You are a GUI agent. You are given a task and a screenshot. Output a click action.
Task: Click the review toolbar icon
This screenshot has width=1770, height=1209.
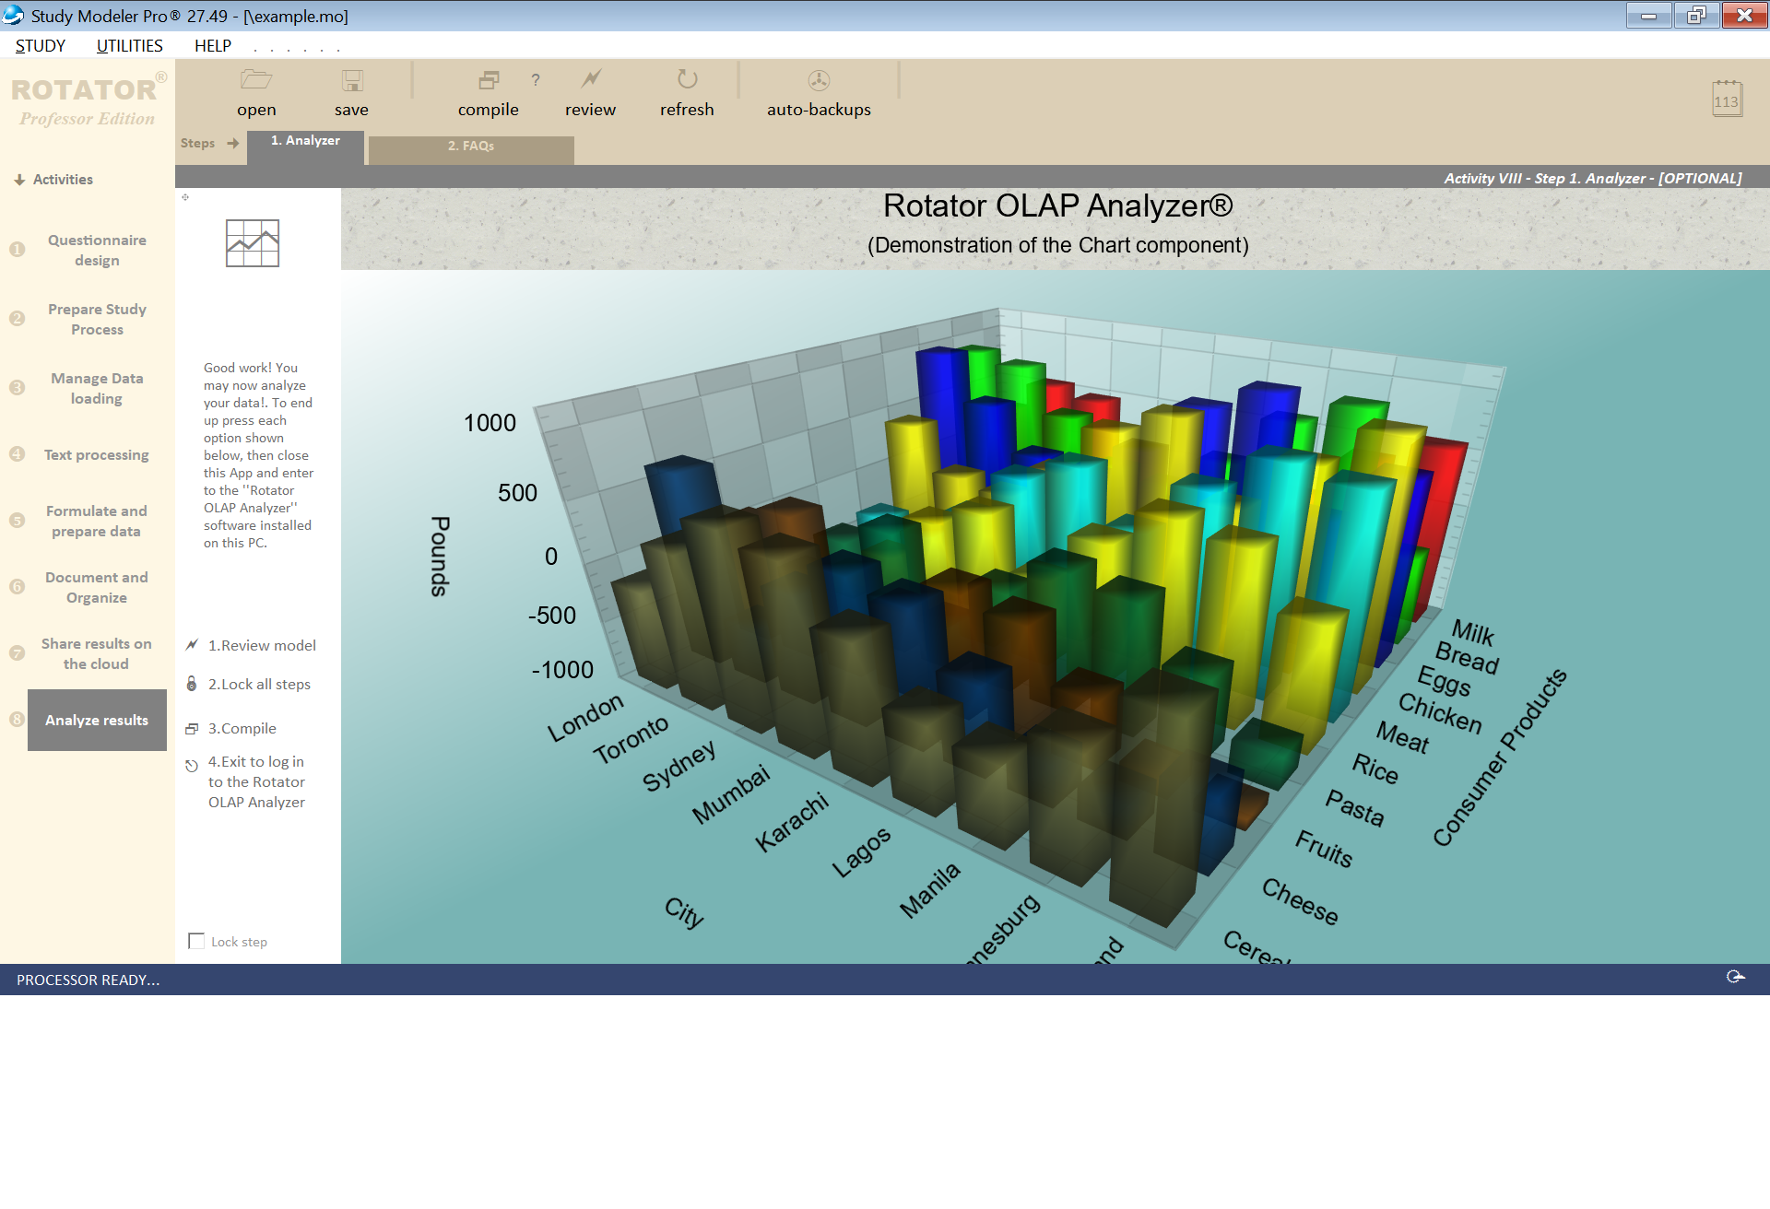[591, 79]
